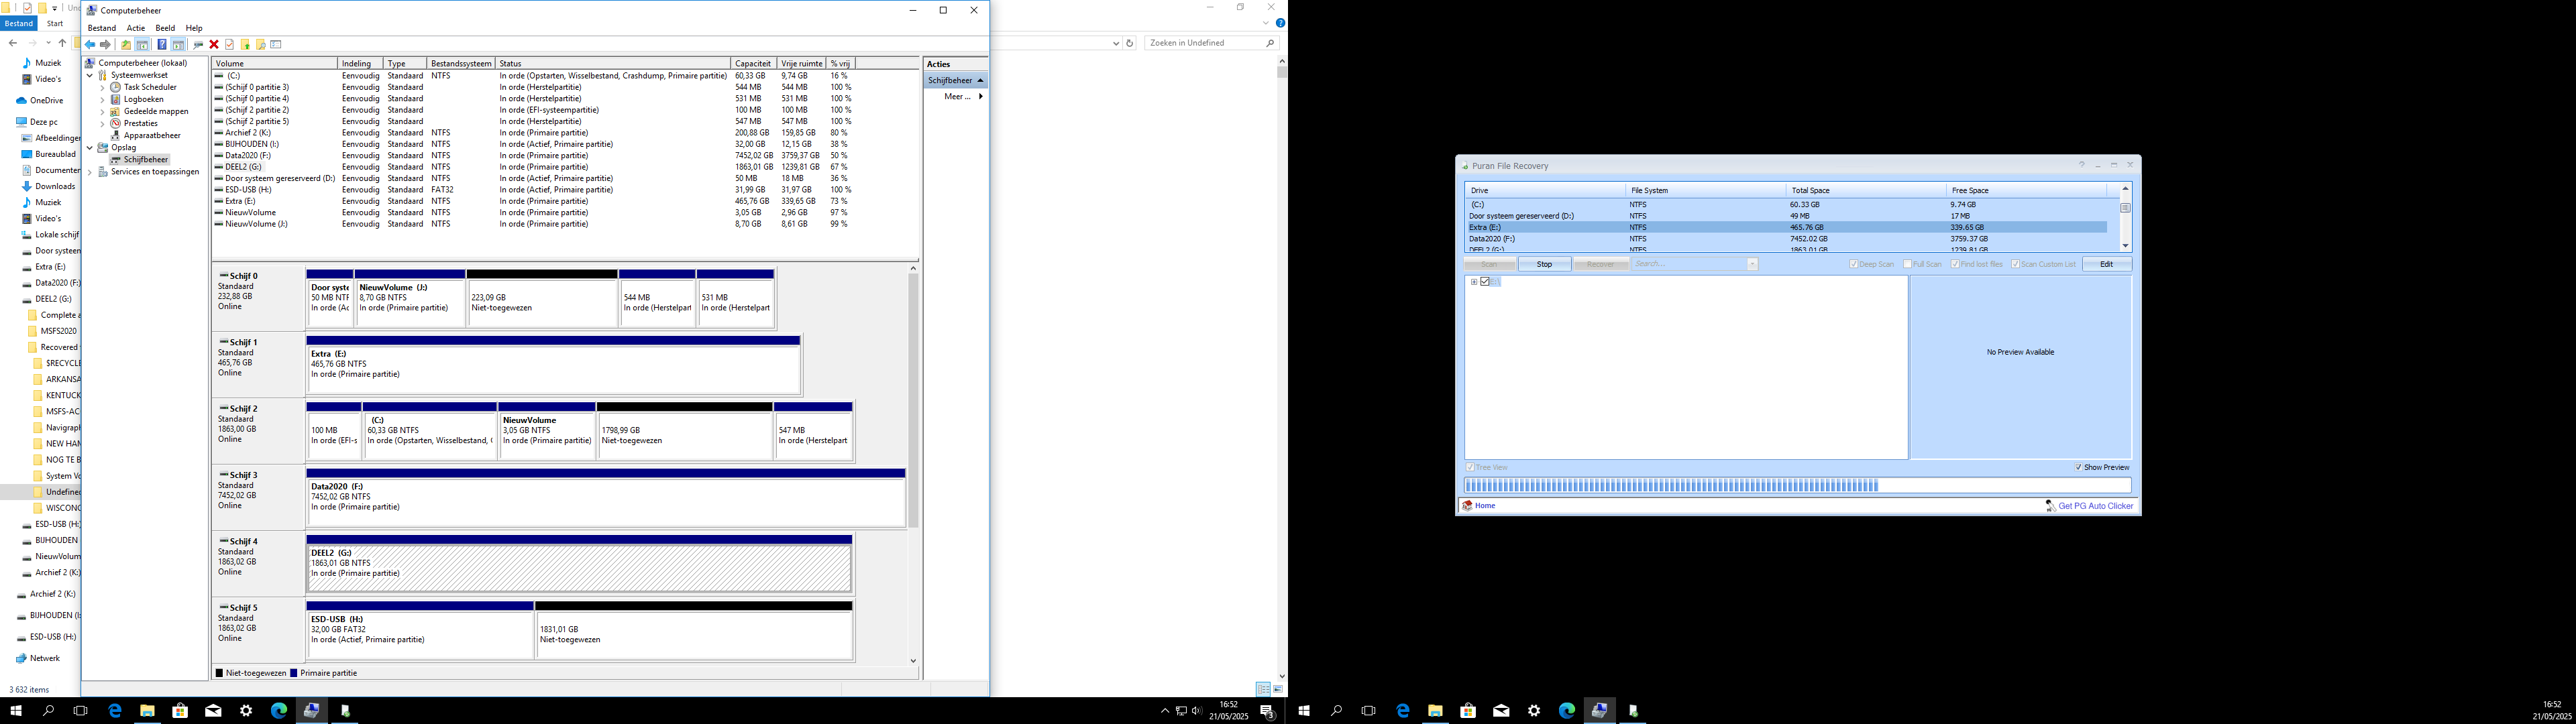Open the Actie menu

[136, 28]
